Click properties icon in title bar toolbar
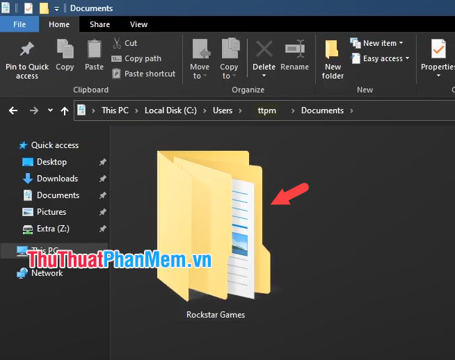 29,8
